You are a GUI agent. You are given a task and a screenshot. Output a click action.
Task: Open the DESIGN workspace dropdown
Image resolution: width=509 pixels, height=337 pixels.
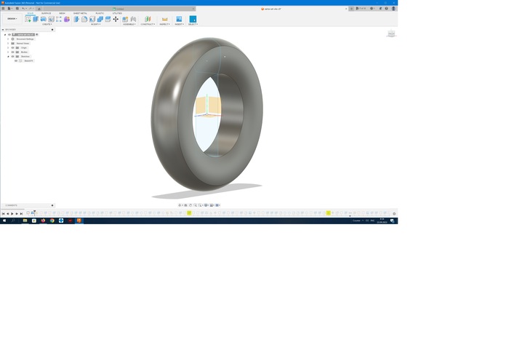[12, 19]
